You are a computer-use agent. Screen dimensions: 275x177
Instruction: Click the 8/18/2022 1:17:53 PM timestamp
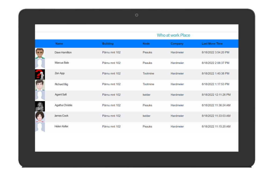click(215, 84)
